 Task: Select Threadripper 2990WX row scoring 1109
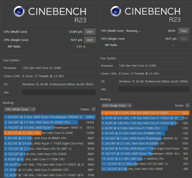(x=145, y=138)
